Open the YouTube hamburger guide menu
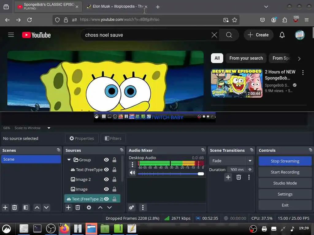 pyautogui.click(x=11, y=35)
